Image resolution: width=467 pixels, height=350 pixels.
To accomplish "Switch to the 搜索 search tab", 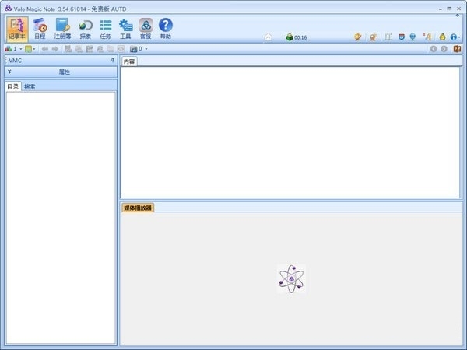I will pyautogui.click(x=30, y=86).
